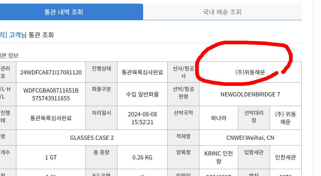Select B/L number WDFCGBA08711651B 575743911655

51,94
